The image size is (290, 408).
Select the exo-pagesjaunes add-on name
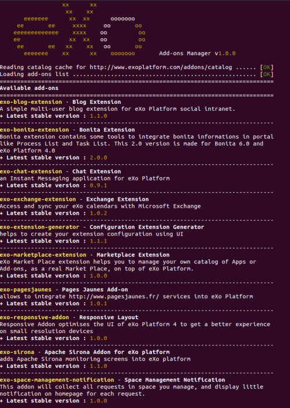(26, 290)
